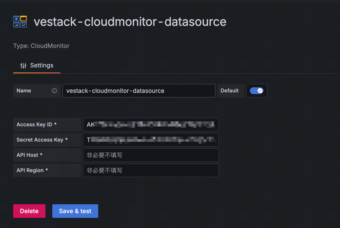Click the Access Key ID label

pos(36,125)
